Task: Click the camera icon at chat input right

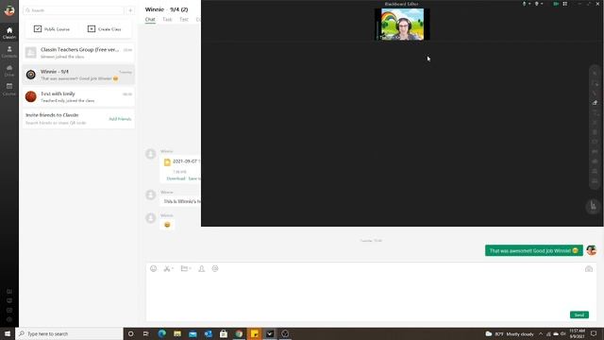Action: [589, 269]
